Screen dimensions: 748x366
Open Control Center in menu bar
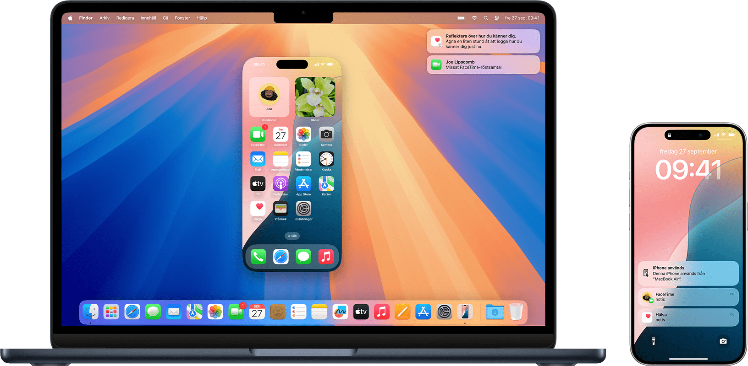point(497,18)
